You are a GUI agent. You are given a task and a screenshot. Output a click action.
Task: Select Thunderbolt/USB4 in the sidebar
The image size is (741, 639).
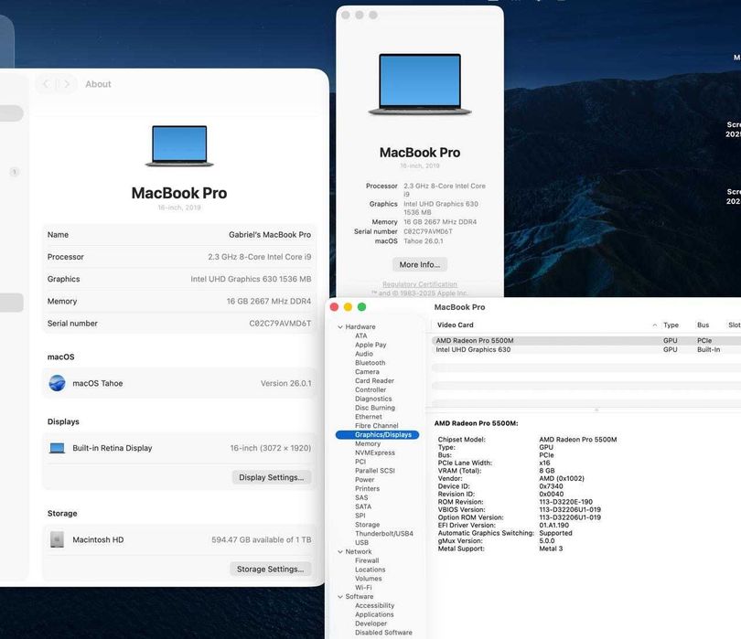pyautogui.click(x=383, y=533)
